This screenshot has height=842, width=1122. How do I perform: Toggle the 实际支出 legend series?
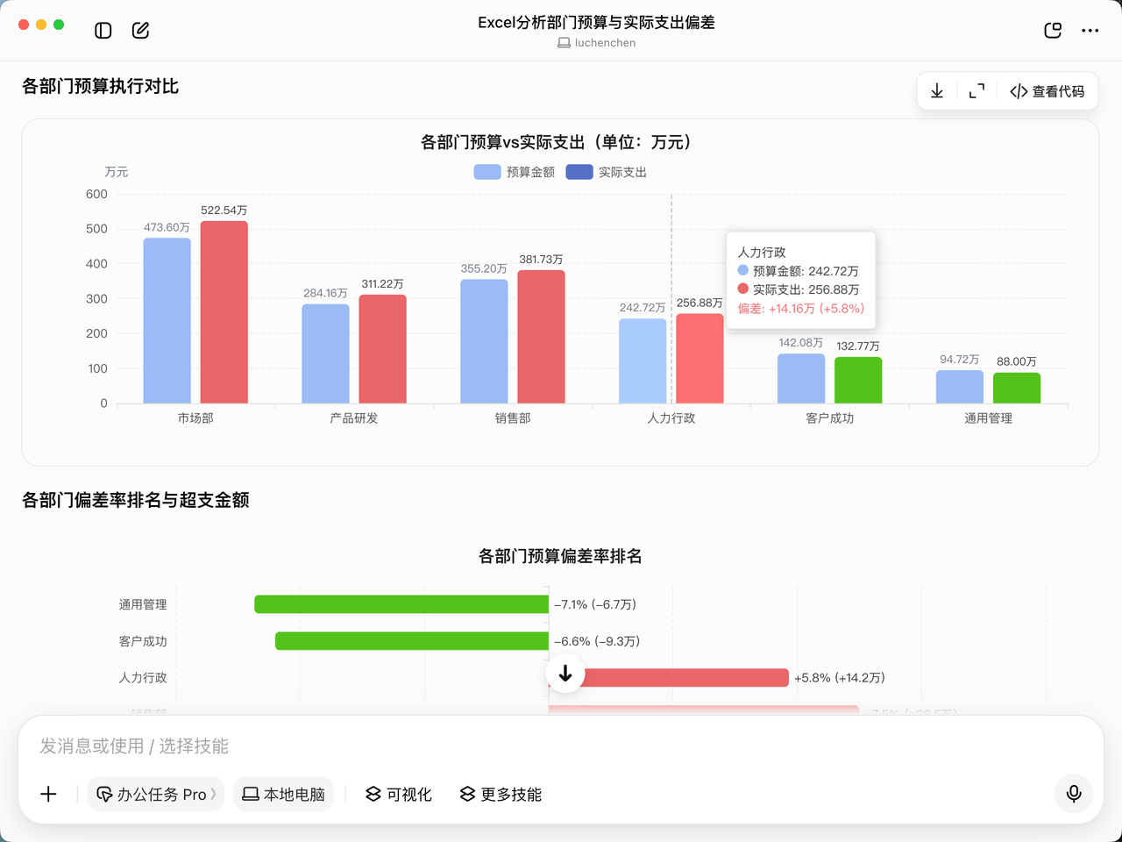607,172
